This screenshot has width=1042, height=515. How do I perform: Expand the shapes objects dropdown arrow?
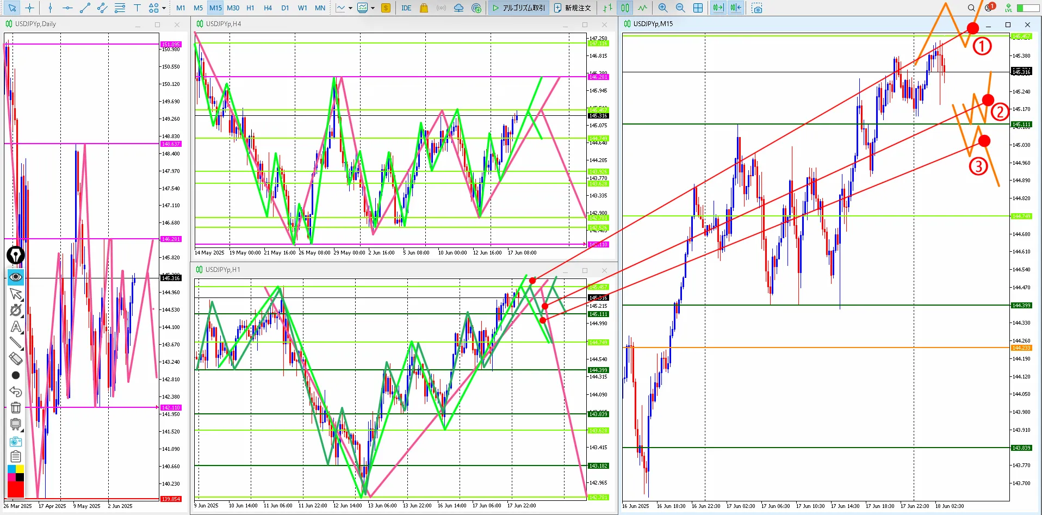pyautogui.click(x=164, y=8)
